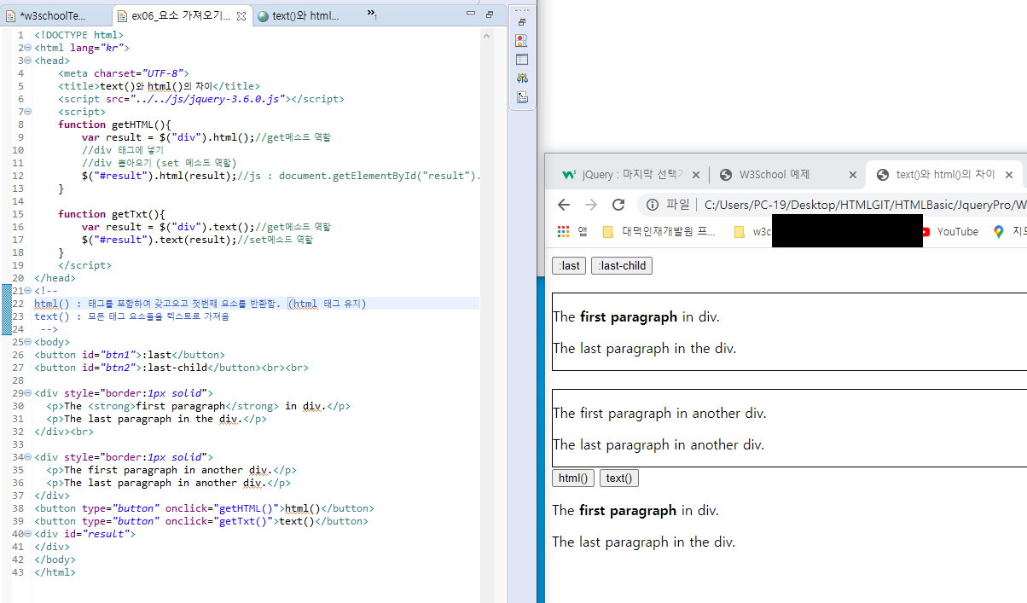The height and width of the screenshot is (603, 1027).
Task: Go back in the Chrome browser
Action: coord(564,205)
